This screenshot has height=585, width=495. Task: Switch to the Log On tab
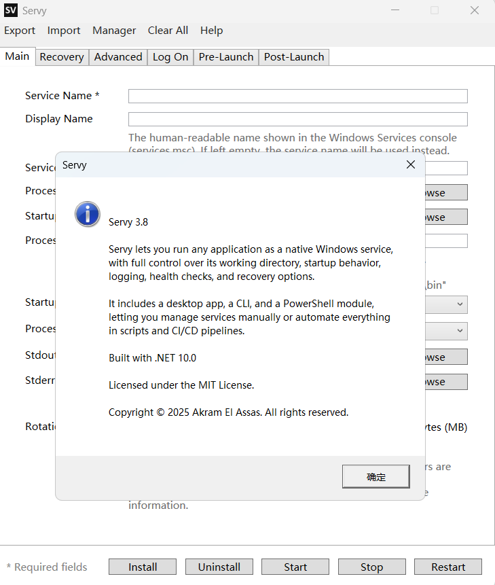pos(170,57)
